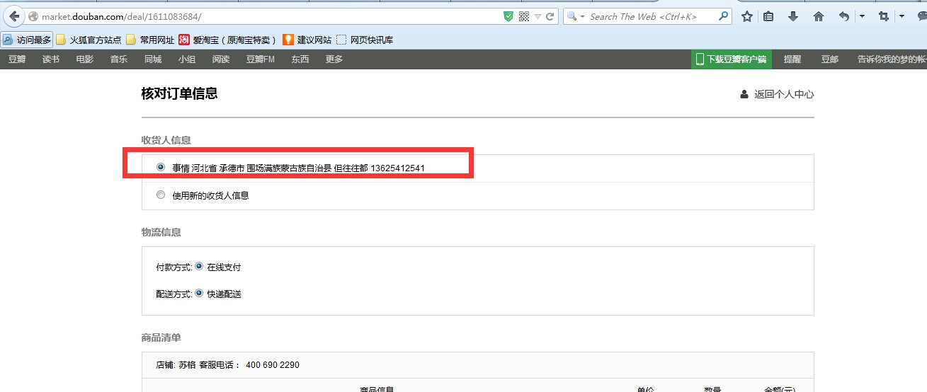Viewport: 927px width, 392px height.
Task: Go to 小组 in site navigation
Action: pyautogui.click(x=187, y=59)
